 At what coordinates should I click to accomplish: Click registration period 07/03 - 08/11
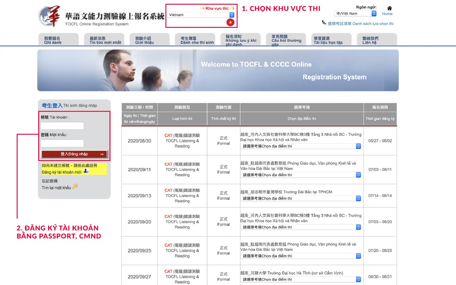click(380, 170)
